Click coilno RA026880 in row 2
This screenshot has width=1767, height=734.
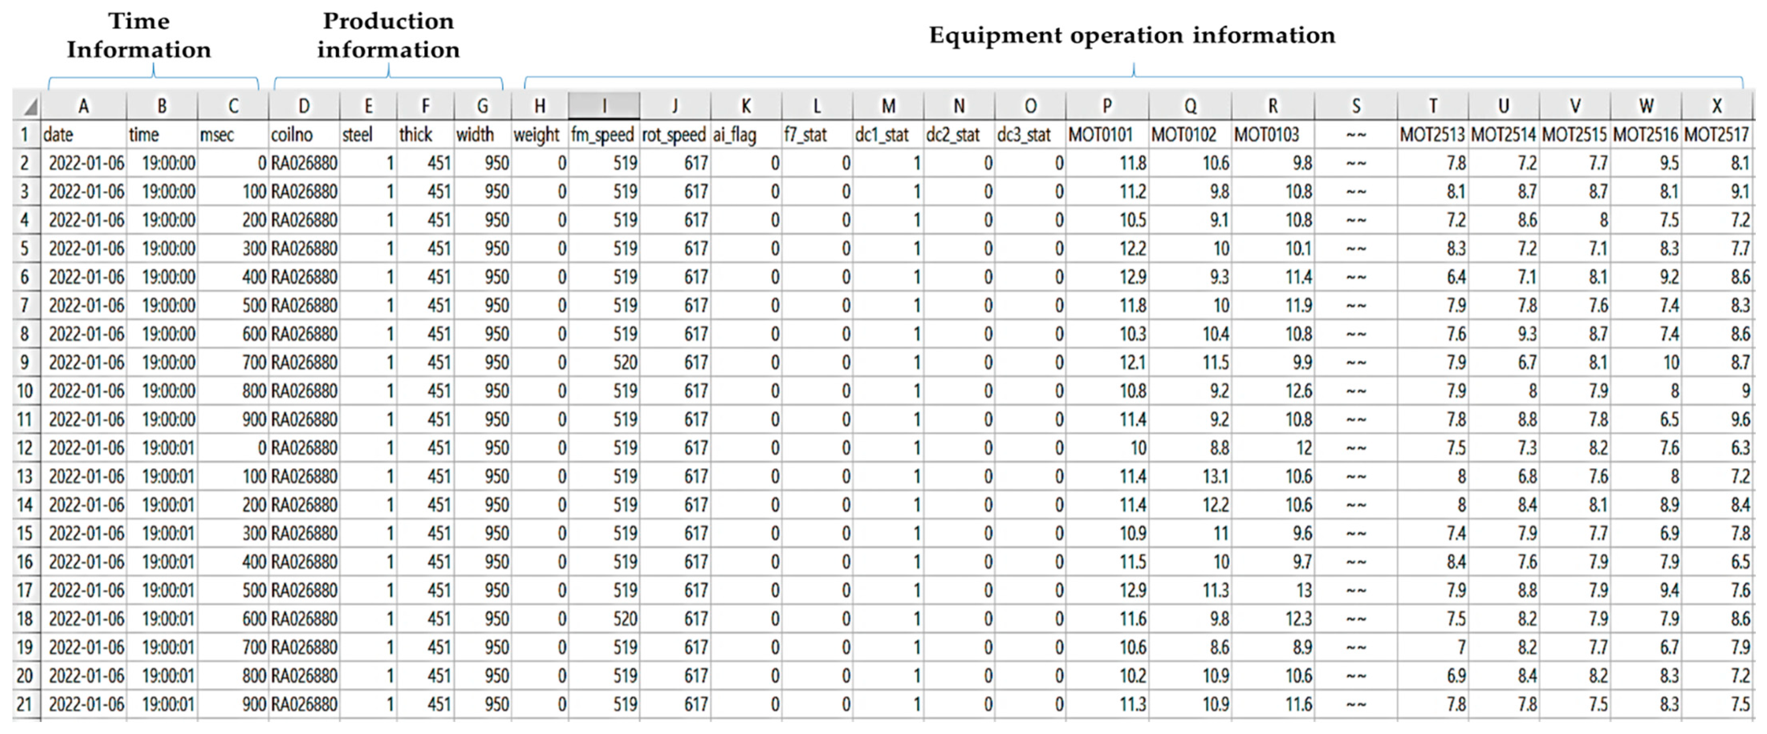(x=304, y=163)
